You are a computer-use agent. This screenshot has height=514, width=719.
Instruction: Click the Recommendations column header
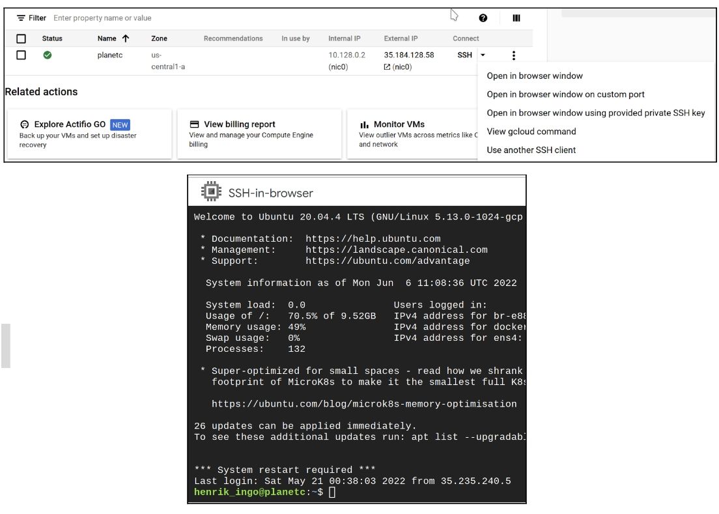(233, 38)
